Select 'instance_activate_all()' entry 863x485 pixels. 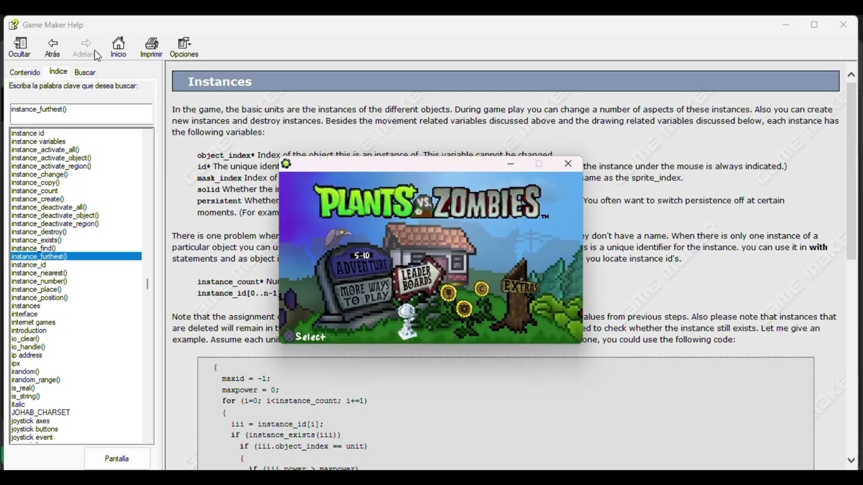pos(45,150)
